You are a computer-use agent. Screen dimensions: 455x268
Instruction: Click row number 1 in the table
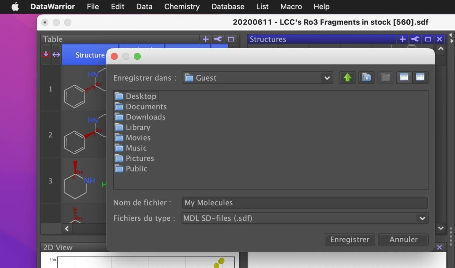pos(51,89)
